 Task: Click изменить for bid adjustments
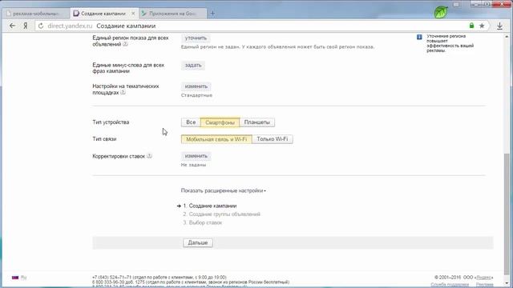pos(196,156)
